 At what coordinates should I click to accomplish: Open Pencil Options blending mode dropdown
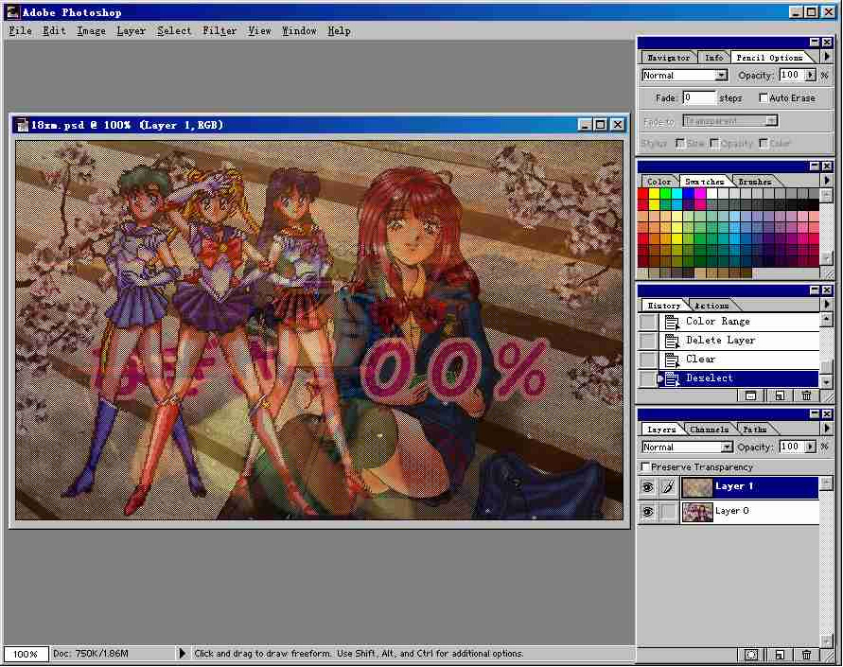[x=721, y=76]
